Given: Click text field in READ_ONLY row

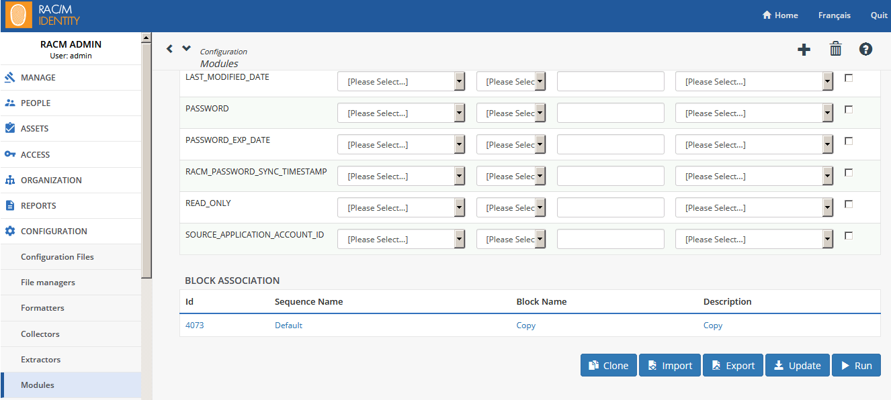Looking at the screenshot, I should pos(611,208).
